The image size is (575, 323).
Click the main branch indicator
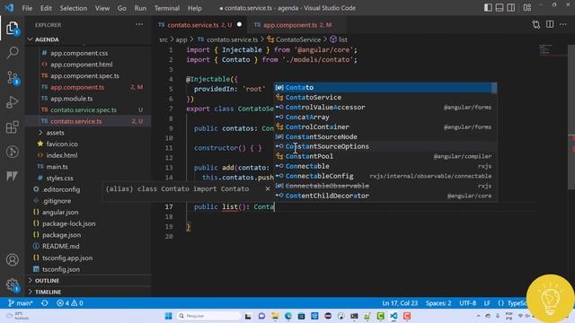21,303
